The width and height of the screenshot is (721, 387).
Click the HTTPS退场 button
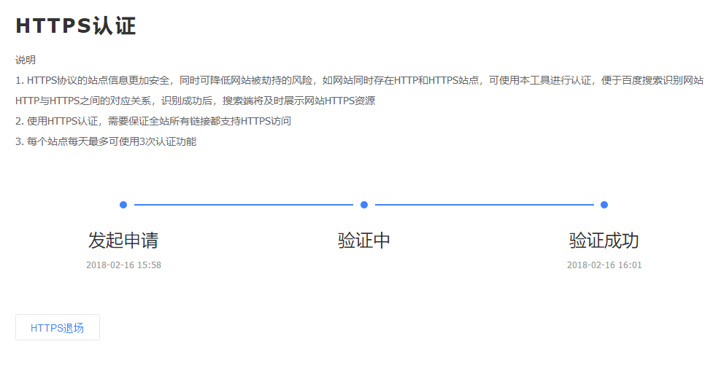pyautogui.click(x=58, y=327)
